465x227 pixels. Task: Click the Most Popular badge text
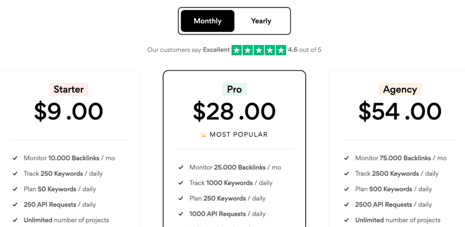coord(239,134)
